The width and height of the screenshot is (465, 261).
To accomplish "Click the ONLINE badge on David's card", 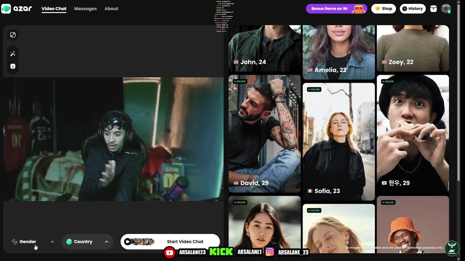I will point(240,82).
